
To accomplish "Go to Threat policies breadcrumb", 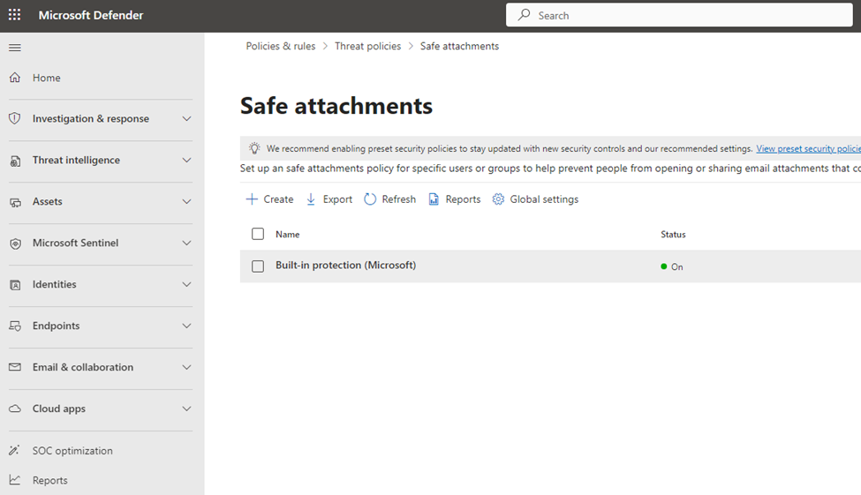I will (368, 46).
